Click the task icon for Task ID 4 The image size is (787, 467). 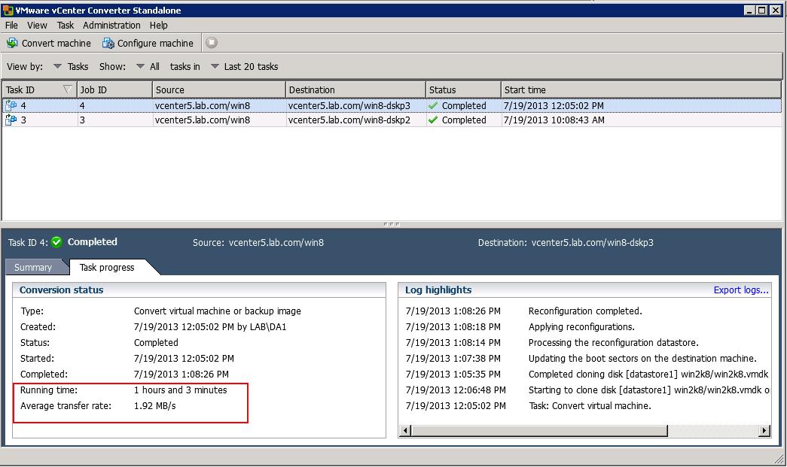[x=11, y=106]
